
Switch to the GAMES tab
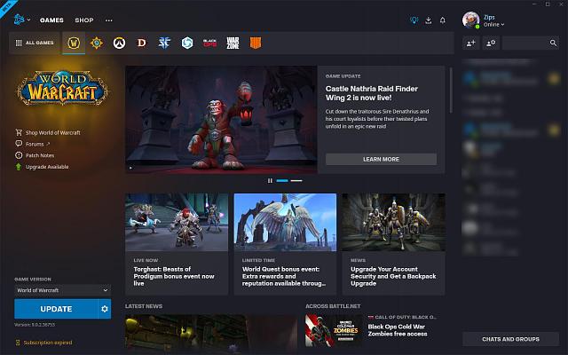pos(51,20)
